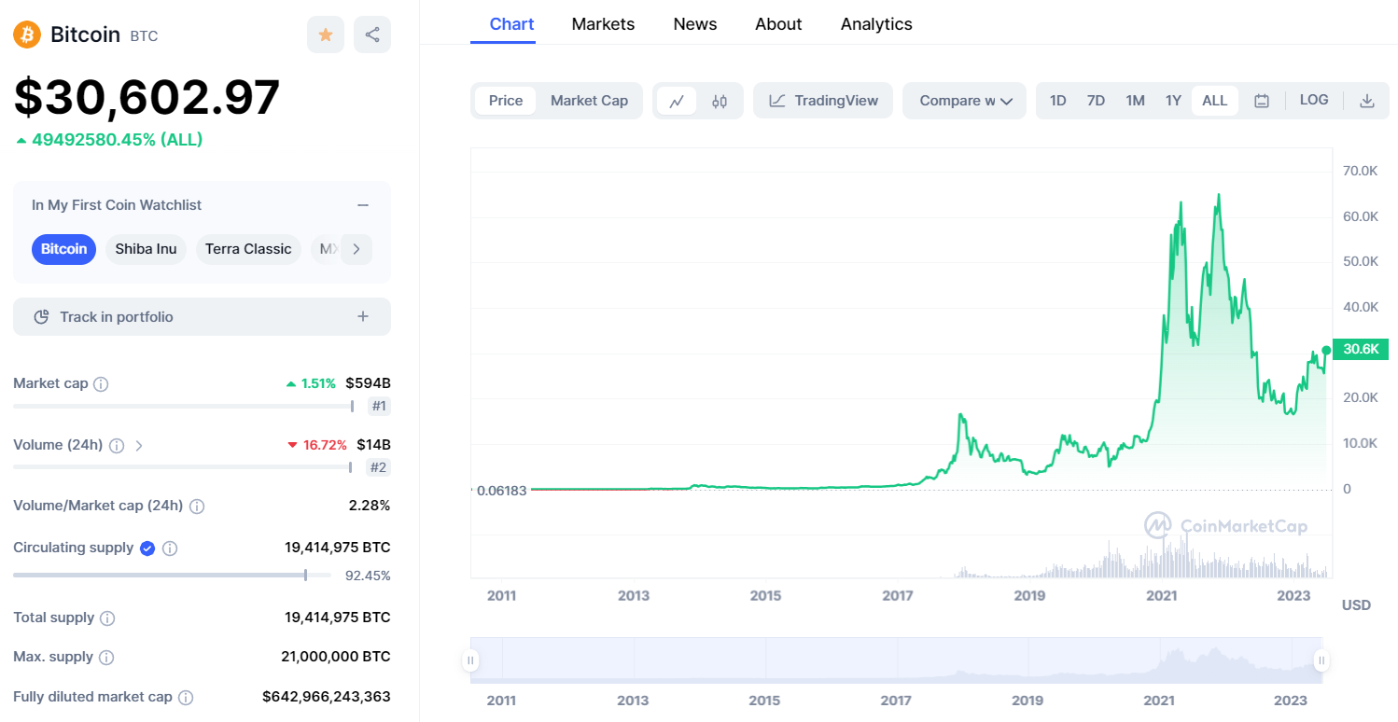Click the USD currency label
The image size is (1398, 722).
pos(1356,604)
